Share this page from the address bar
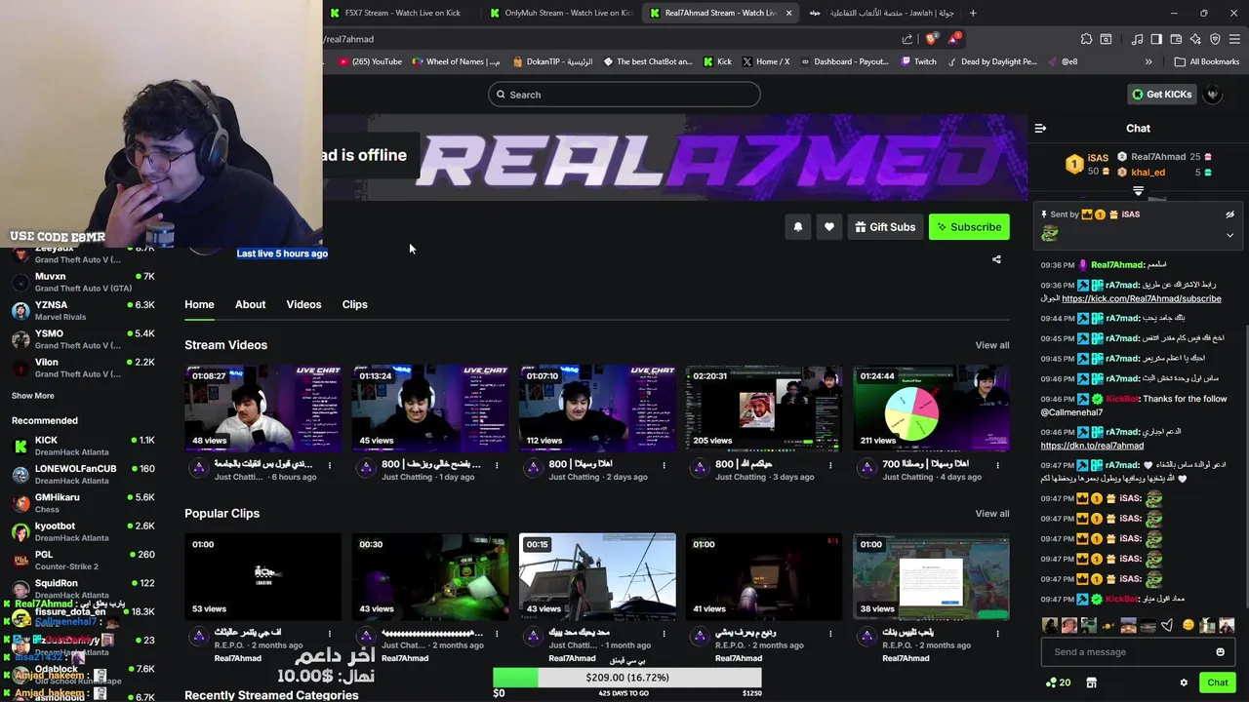 point(907,39)
